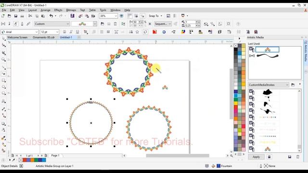Select the Pick tool in toolbox

[3, 38]
